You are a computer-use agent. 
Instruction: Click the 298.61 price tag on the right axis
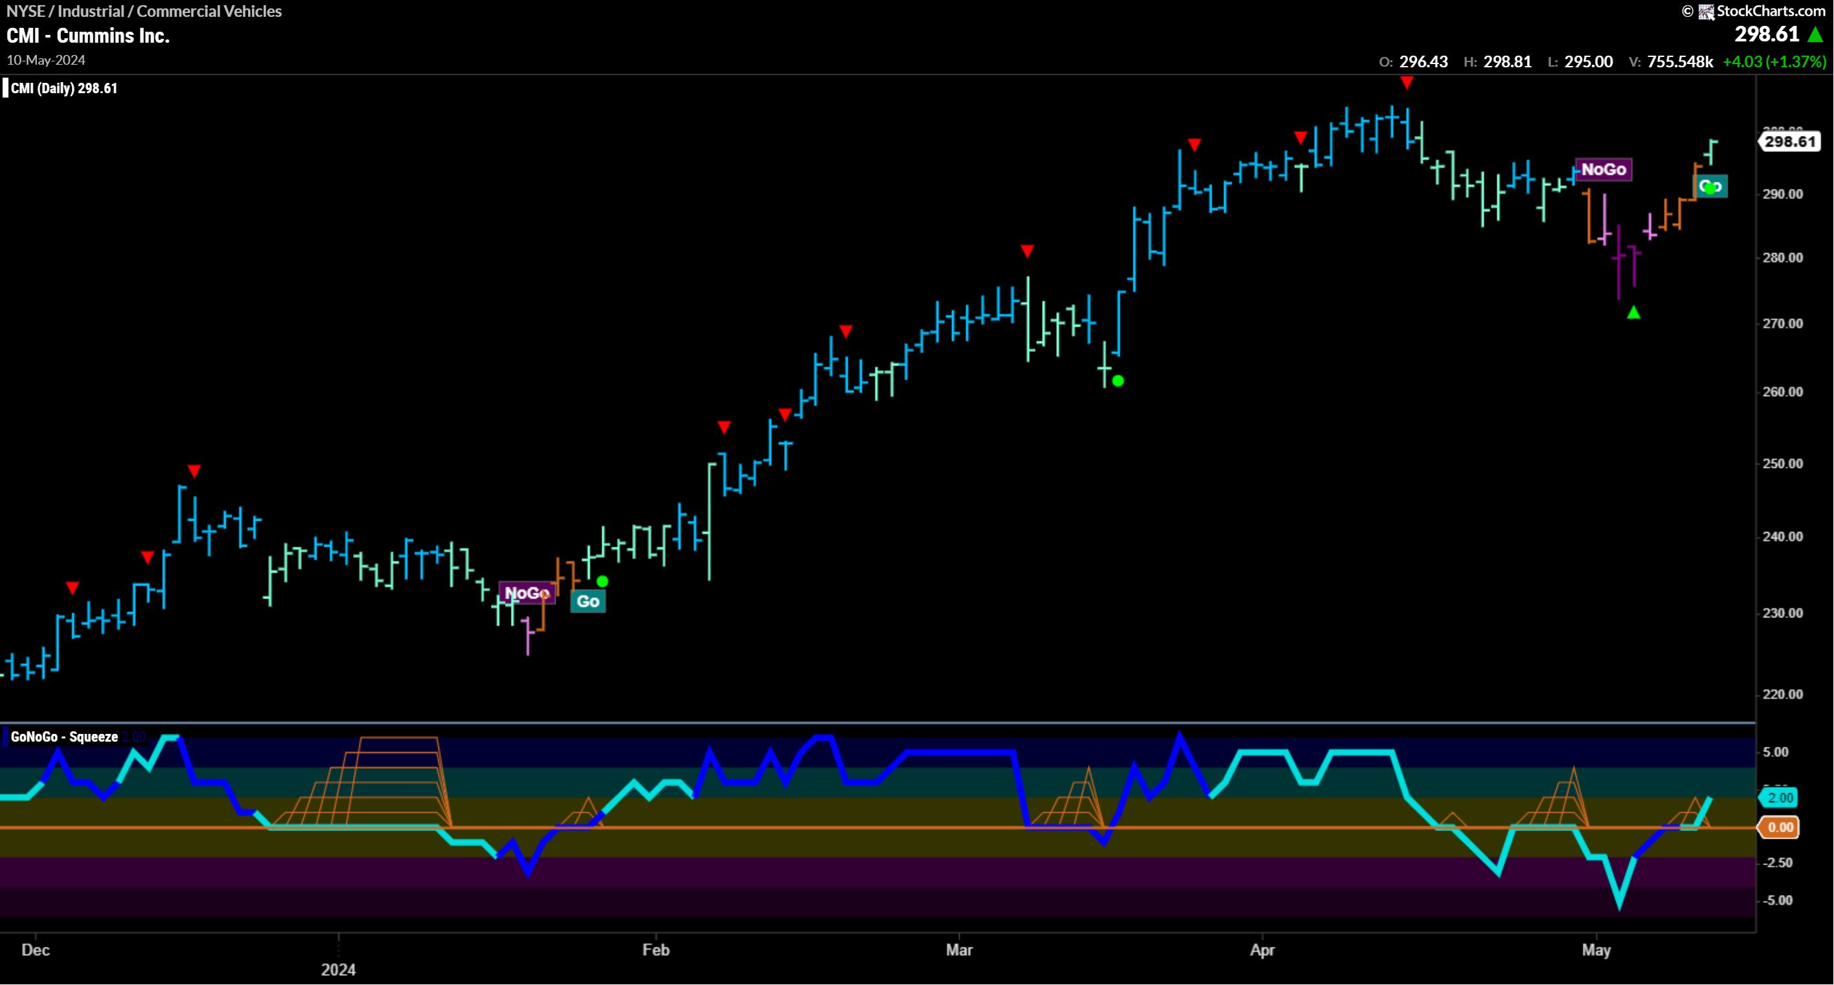(x=1790, y=142)
